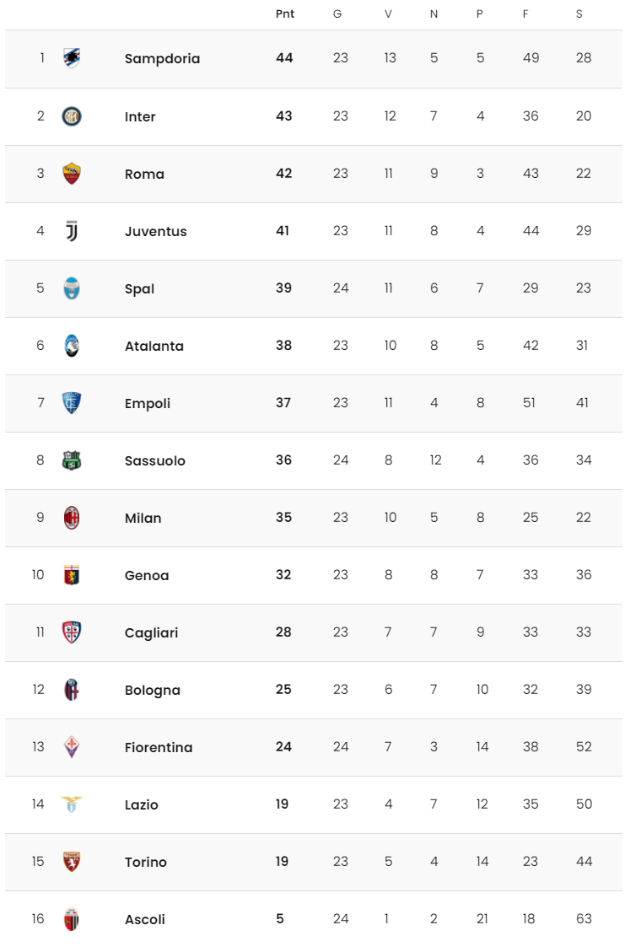This screenshot has height=952, width=641.
Task: Click the Spal club crest
Action: coord(72,288)
